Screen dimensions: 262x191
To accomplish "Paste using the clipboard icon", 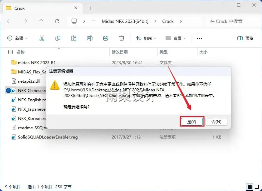I will tap(74, 38).
